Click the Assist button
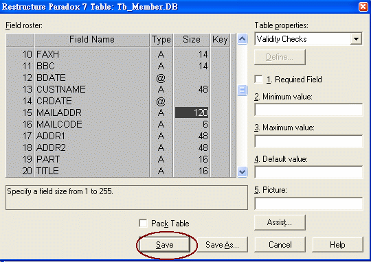371x262 pixels. pyautogui.click(x=280, y=222)
